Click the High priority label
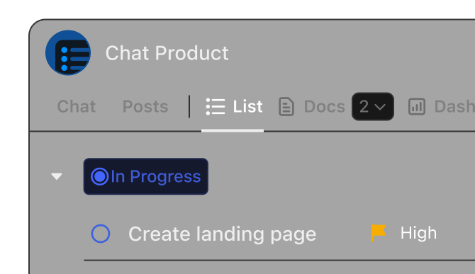 tap(418, 233)
